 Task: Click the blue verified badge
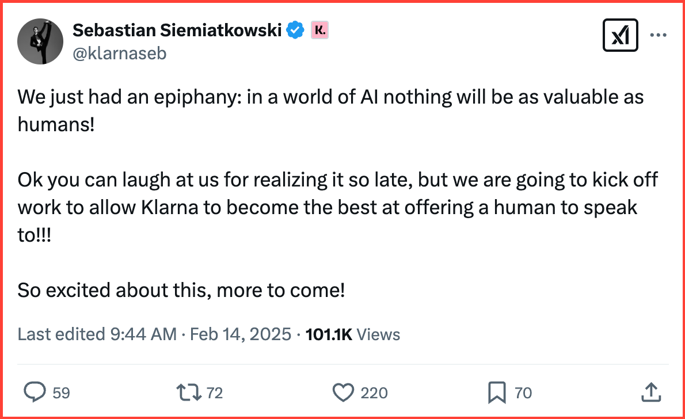pyautogui.click(x=295, y=29)
